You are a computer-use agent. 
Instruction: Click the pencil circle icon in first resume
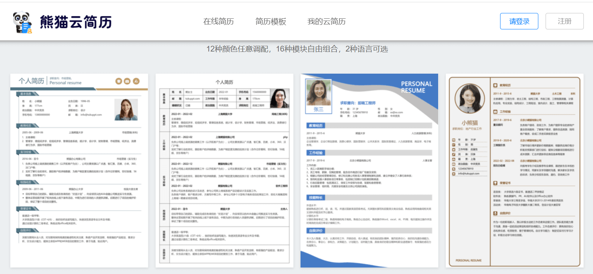coord(136,81)
